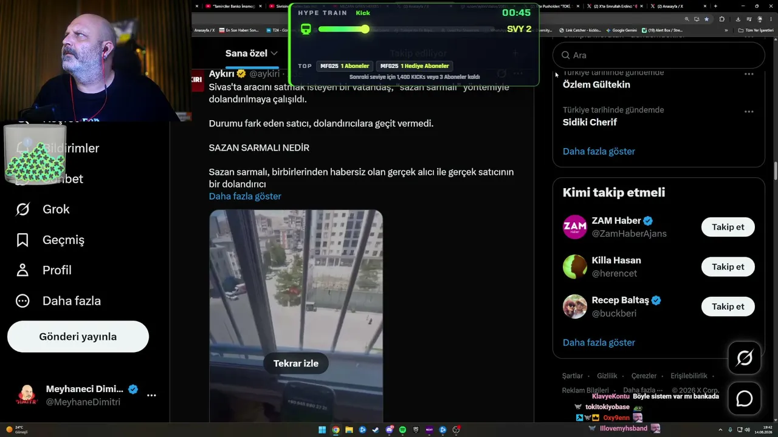This screenshot has height=437, width=778.
Task: Open options dots for Sidiki Cherif trend
Action: pos(749,112)
